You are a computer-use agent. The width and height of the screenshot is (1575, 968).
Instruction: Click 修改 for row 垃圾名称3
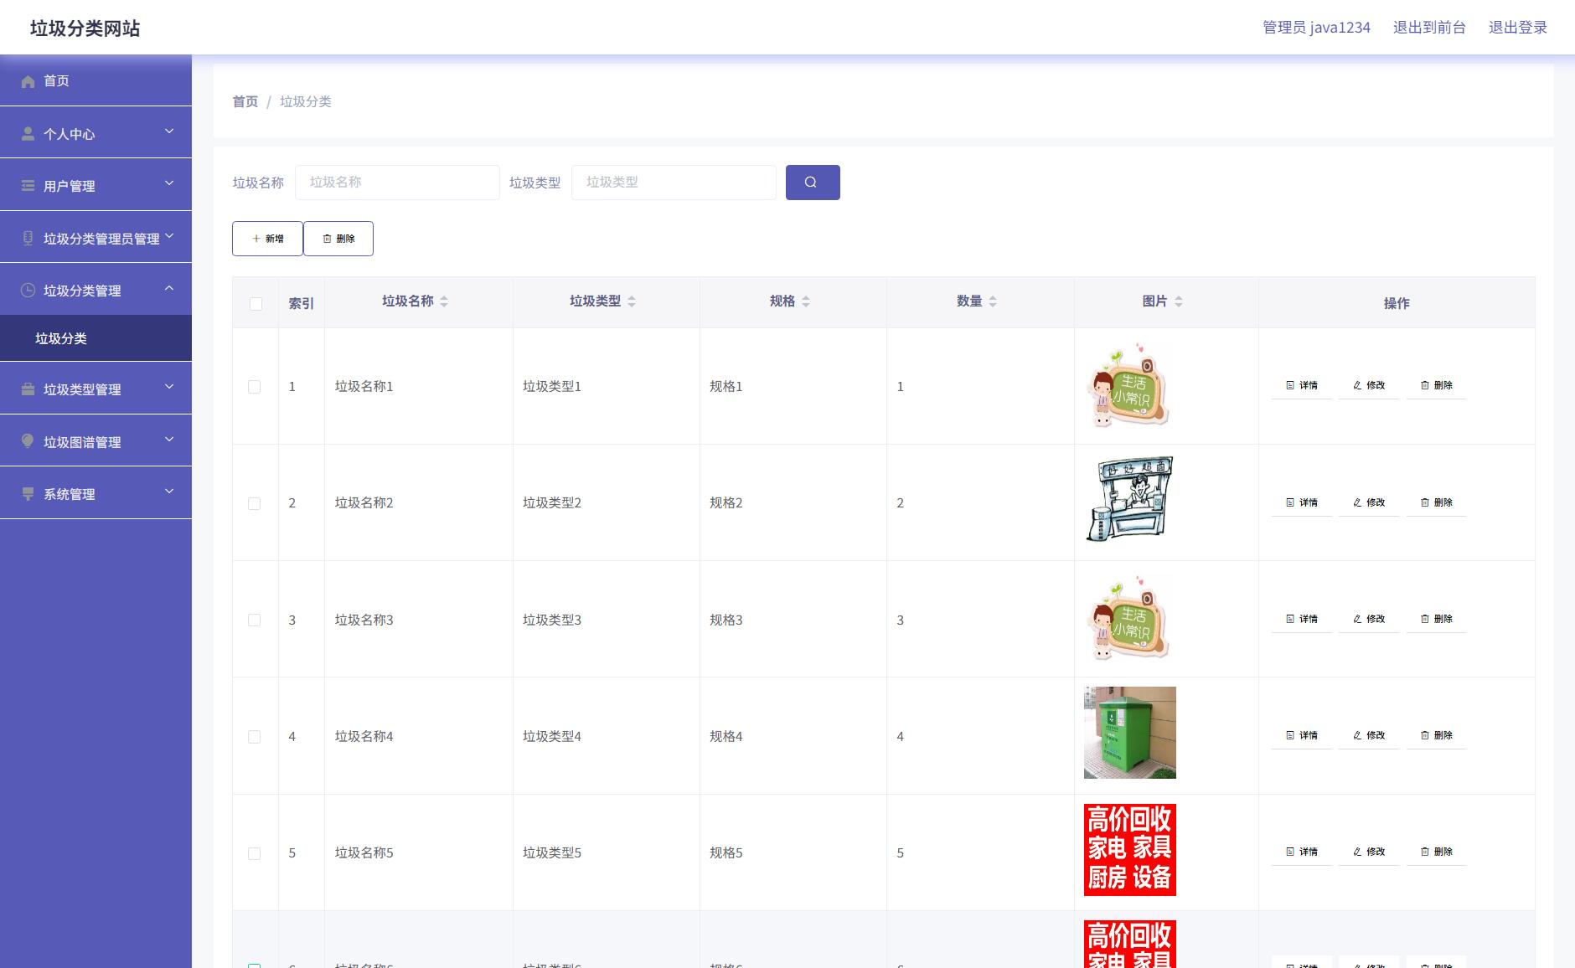point(1369,620)
